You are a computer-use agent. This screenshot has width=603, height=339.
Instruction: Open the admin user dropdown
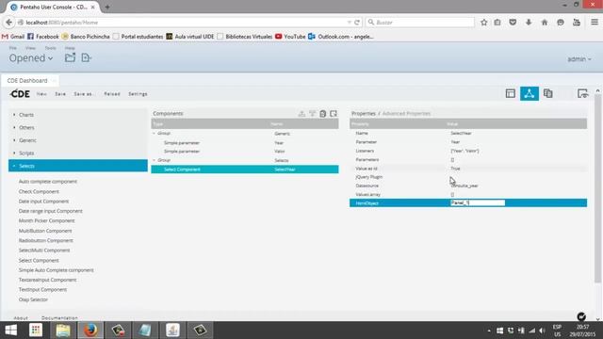tap(579, 59)
